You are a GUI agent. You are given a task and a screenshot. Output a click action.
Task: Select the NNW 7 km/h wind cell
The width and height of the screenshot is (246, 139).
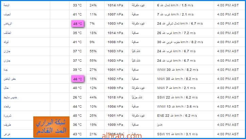(x=176, y=88)
